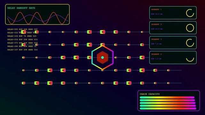The height and width of the screenshot is (115, 205).
Task: Click the bottom Chain Capacity bar
Action: pyautogui.click(x=168, y=109)
